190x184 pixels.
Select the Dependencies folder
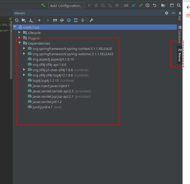[39, 44]
